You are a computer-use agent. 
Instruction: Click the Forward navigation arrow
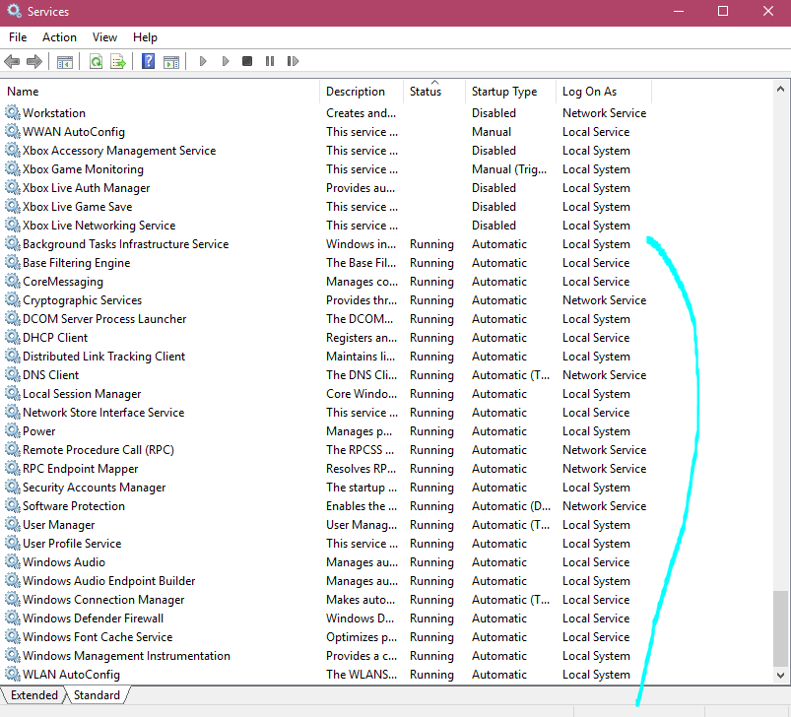[35, 61]
